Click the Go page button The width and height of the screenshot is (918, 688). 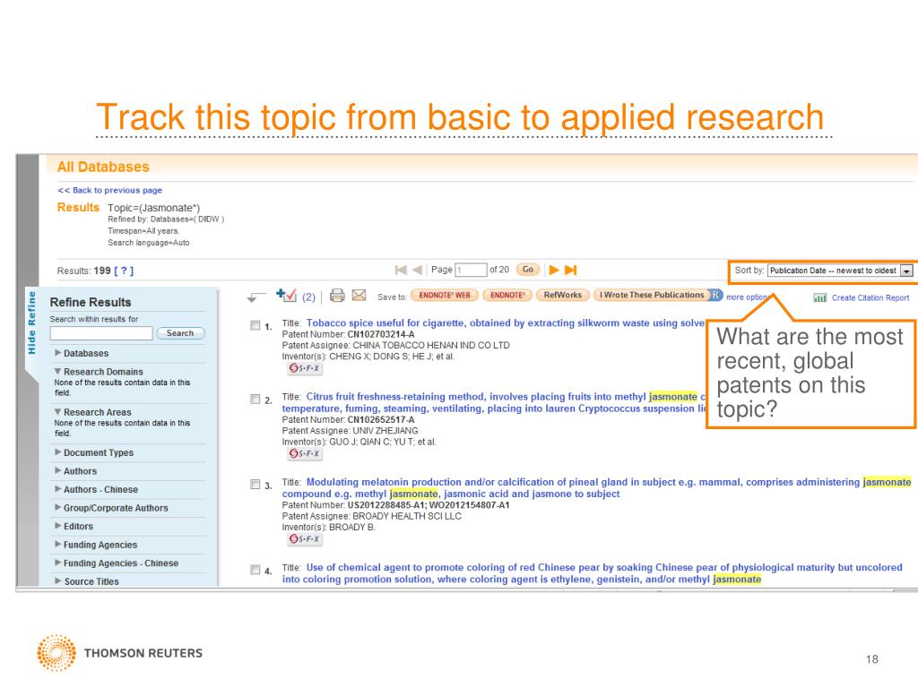(527, 270)
